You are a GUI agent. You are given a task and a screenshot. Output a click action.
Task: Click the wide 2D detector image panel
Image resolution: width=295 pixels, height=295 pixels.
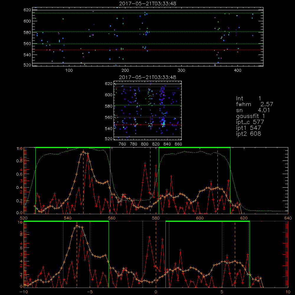[148, 37]
